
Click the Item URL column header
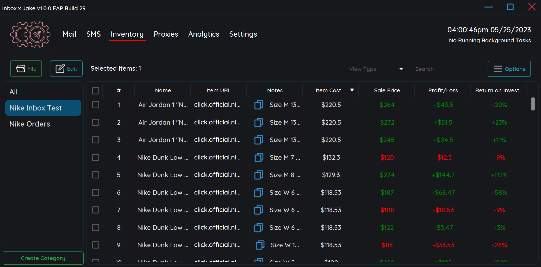[219, 90]
